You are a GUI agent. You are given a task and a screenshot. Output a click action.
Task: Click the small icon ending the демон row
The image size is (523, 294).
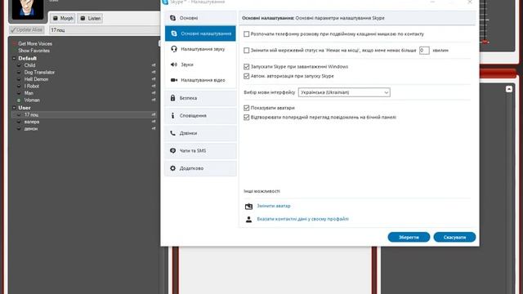[154, 129]
